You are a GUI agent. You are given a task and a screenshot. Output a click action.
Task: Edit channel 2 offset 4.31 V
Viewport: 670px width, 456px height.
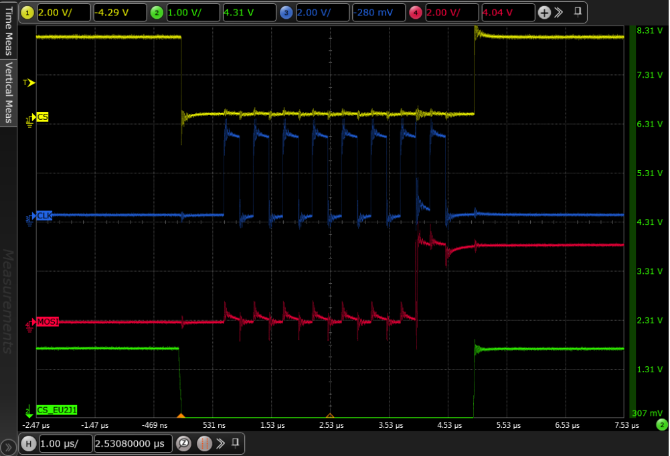[249, 13]
